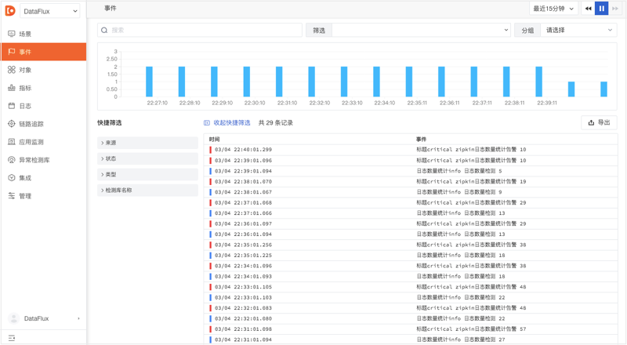Click the 异常检测库 icon
Viewport: 627px width, 345px height.
coord(12,160)
